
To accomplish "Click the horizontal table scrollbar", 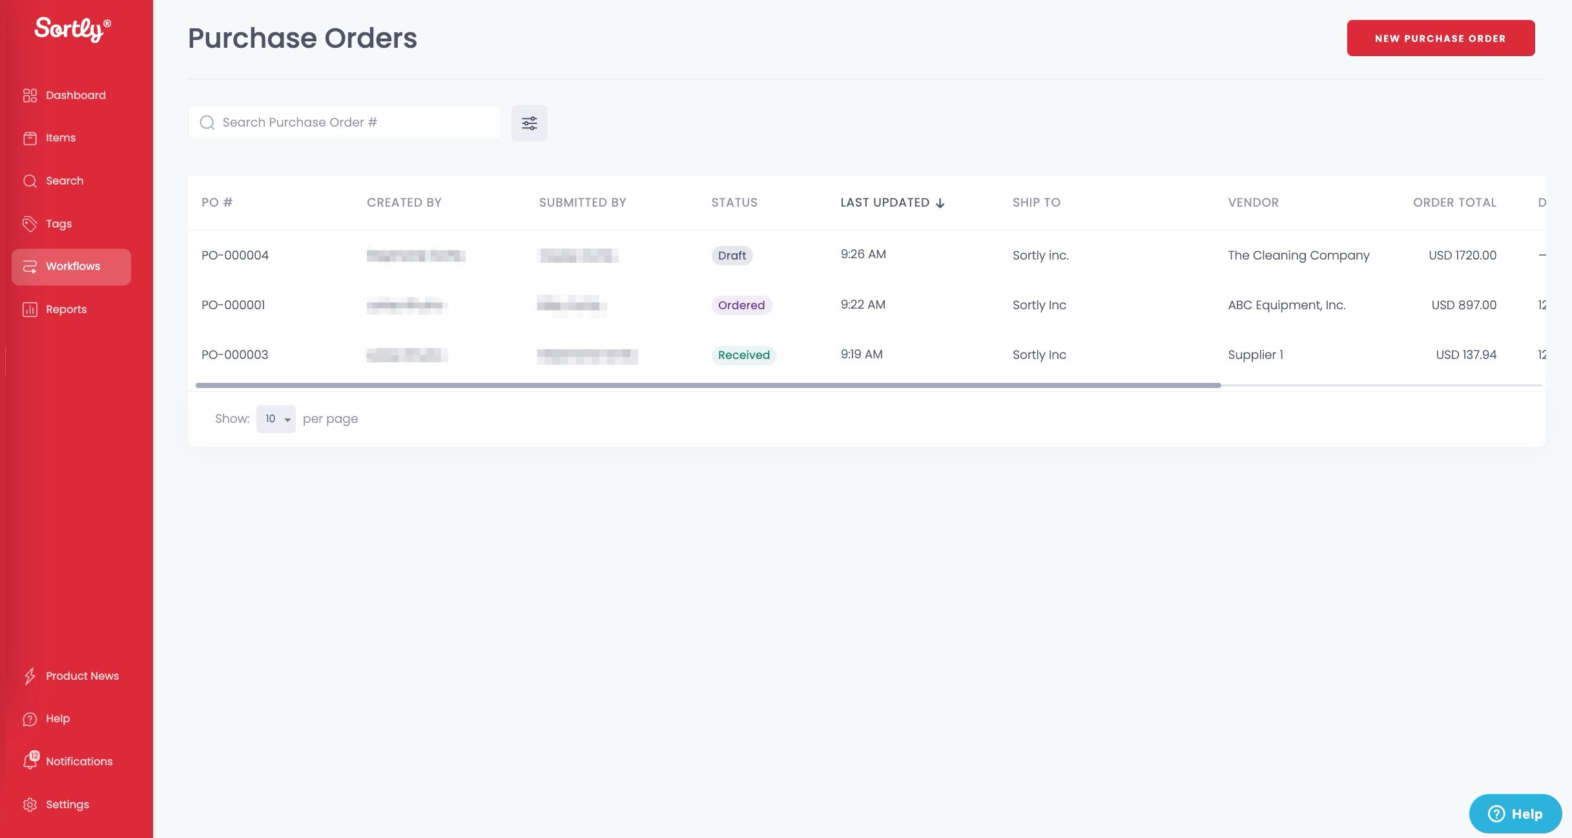I will coord(708,385).
